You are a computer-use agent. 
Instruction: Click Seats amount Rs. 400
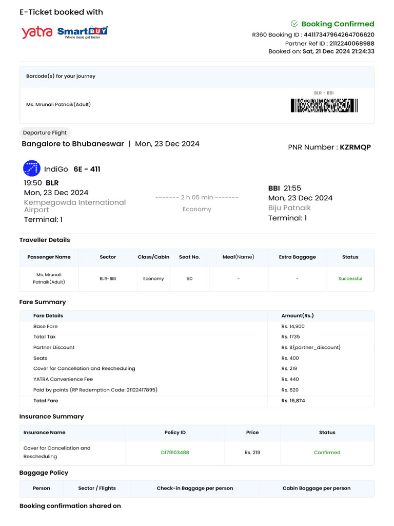(290, 358)
